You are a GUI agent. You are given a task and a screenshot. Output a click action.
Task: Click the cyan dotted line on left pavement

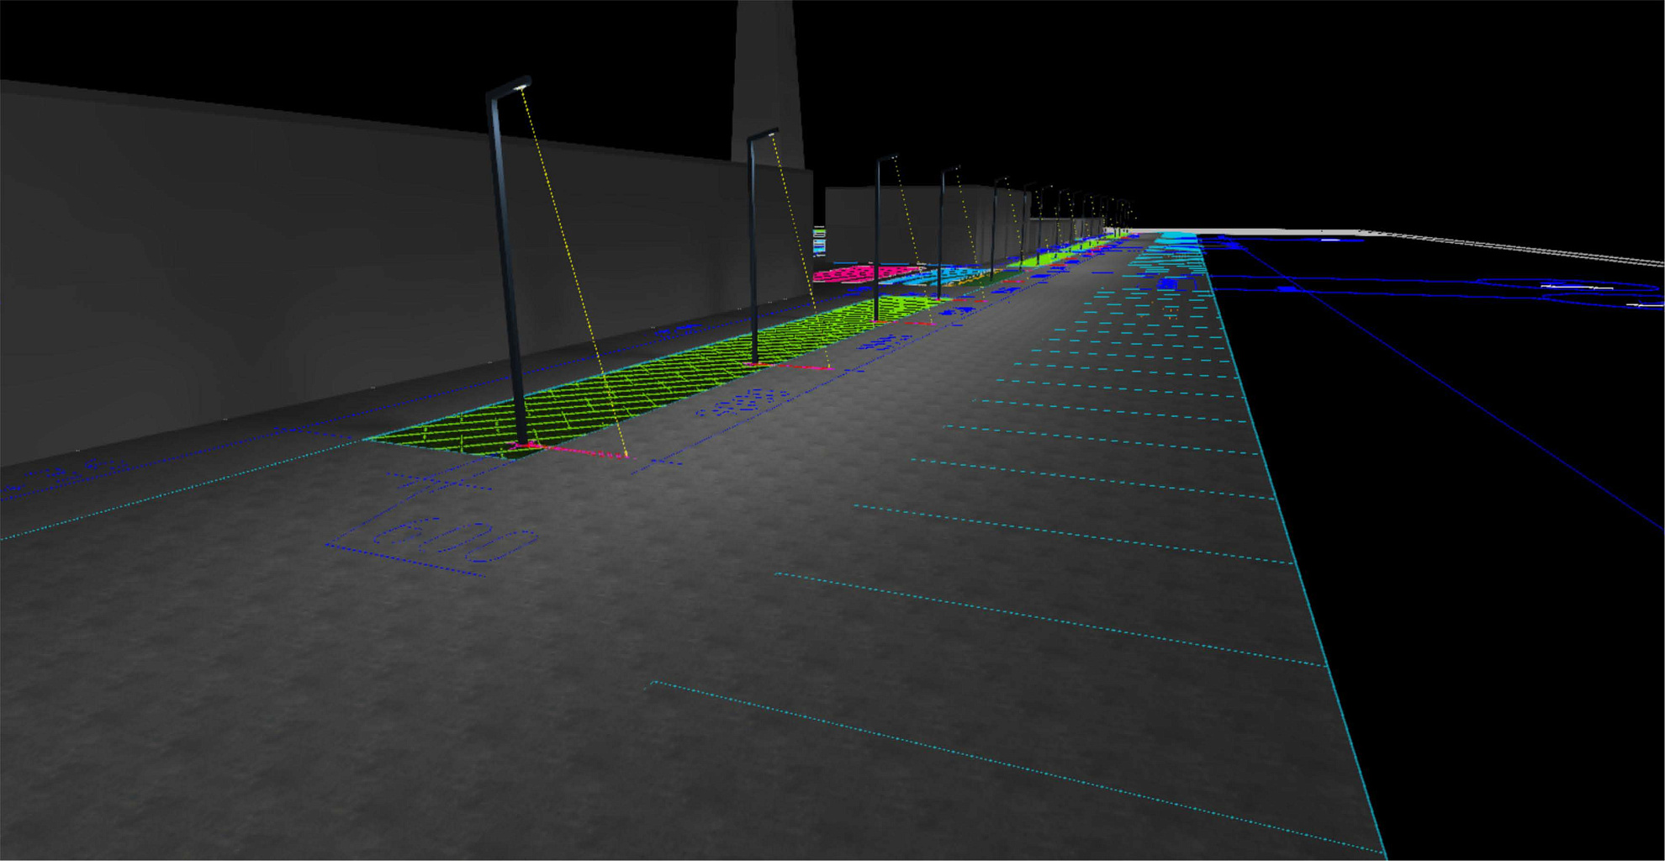168,494
